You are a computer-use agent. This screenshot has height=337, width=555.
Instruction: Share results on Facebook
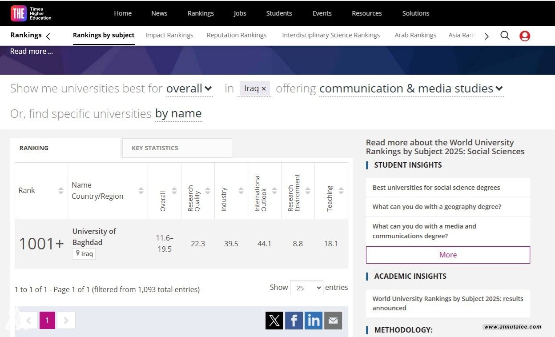[294, 321]
